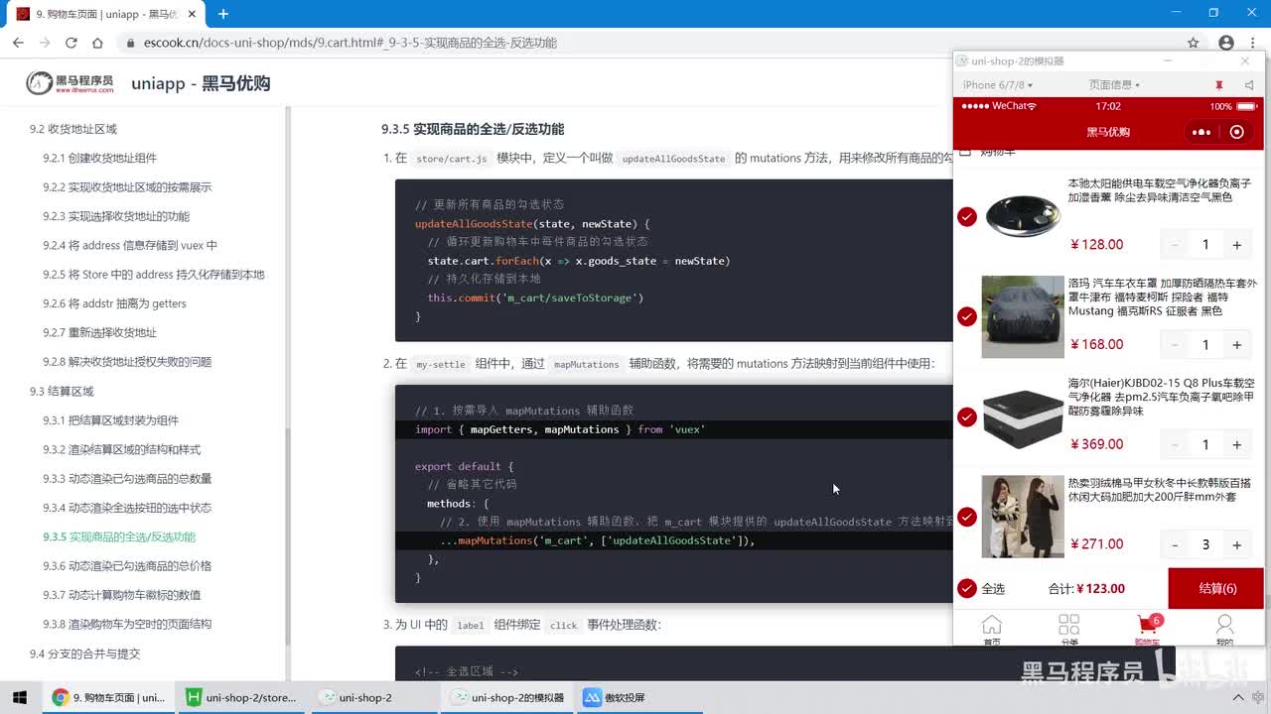Click the Haier purifier product thumbnail
The width and height of the screenshot is (1271, 714).
coord(1023,416)
